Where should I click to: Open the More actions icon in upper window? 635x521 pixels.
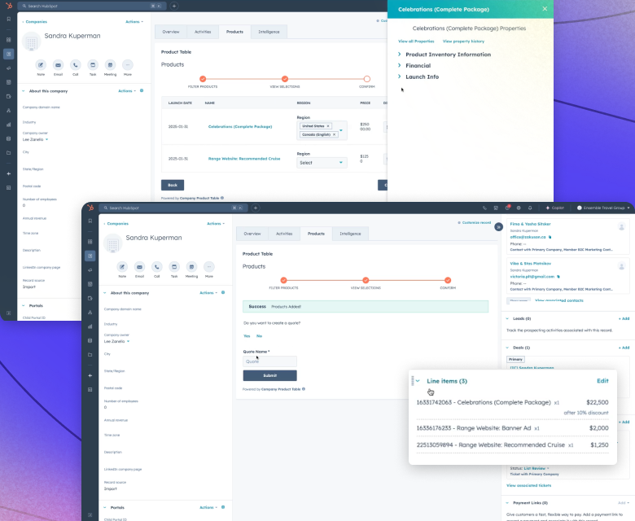[x=128, y=65]
